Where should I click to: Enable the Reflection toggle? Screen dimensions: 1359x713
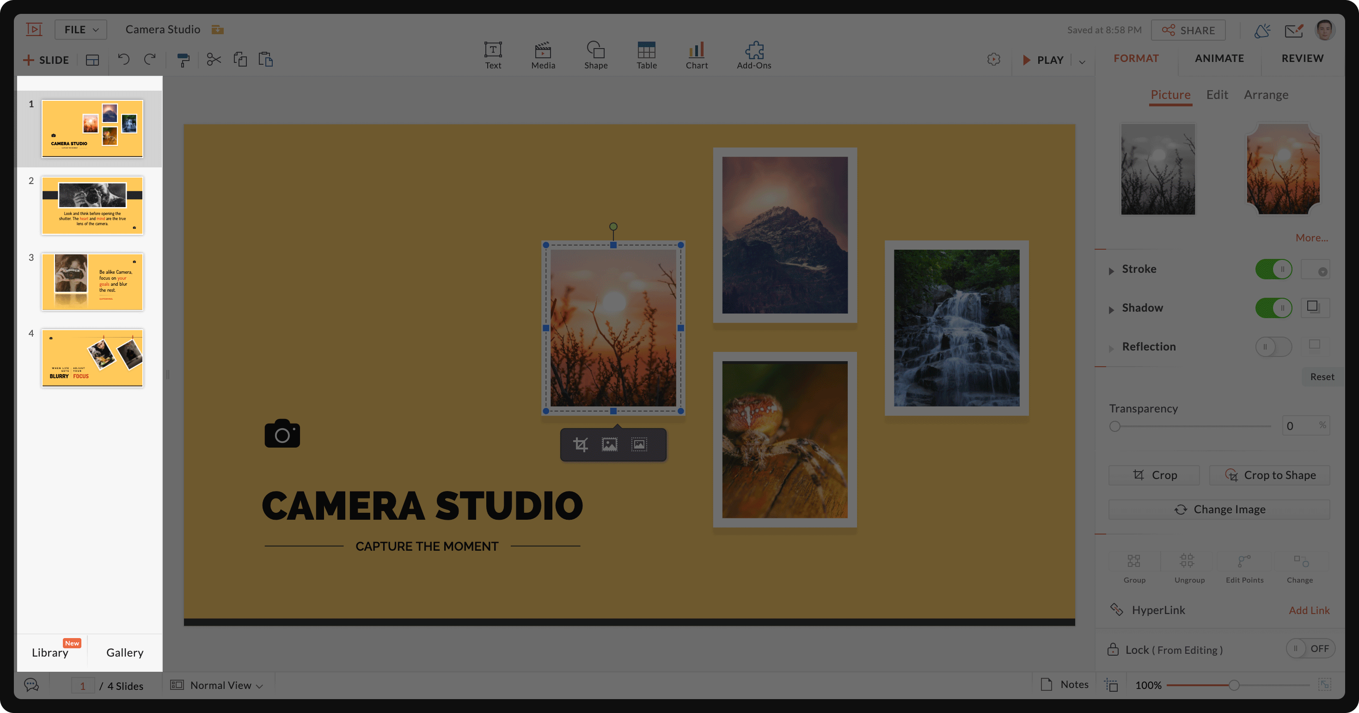pyautogui.click(x=1273, y=347)
